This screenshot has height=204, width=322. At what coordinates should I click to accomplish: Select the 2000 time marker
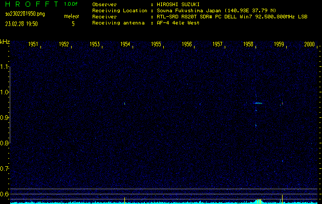point(310,44)
